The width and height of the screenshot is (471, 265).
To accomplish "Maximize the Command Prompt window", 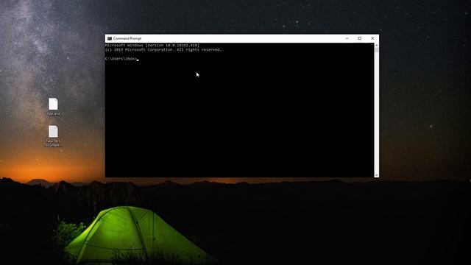I will [360, 38].
